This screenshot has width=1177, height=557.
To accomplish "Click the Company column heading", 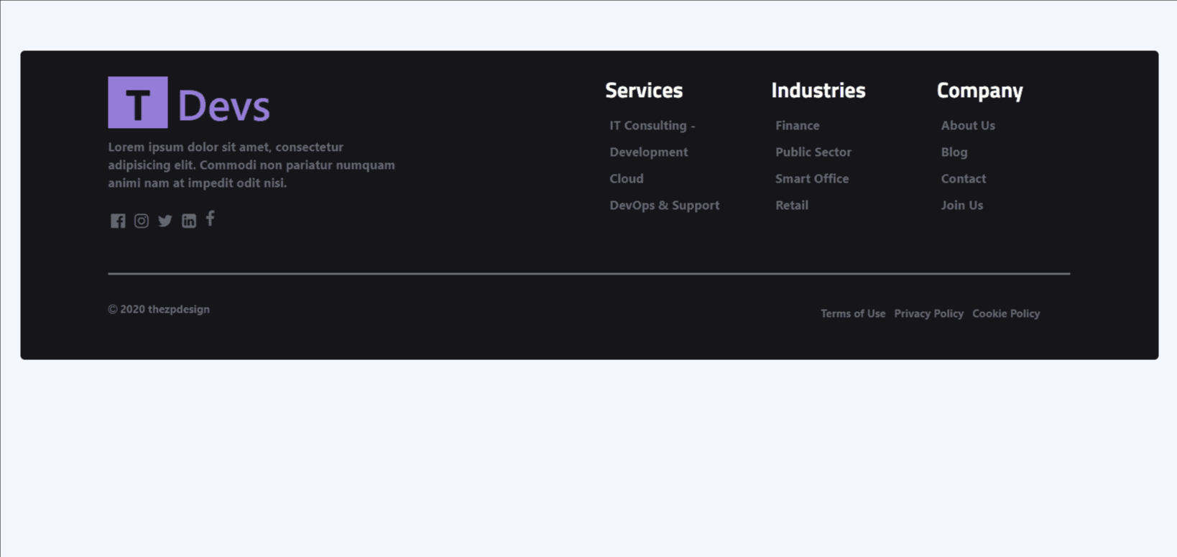I will [980, 91].
